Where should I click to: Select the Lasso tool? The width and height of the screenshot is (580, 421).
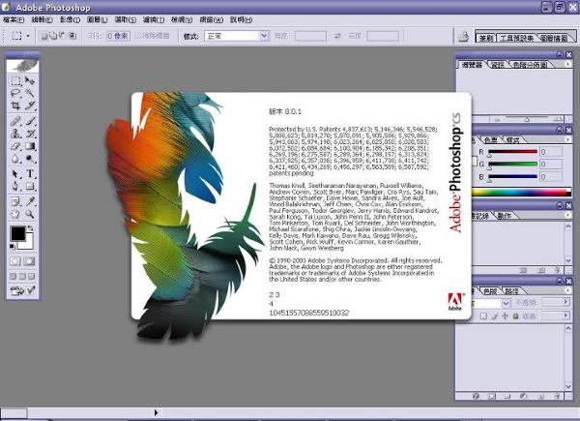(x=15, y=93)
